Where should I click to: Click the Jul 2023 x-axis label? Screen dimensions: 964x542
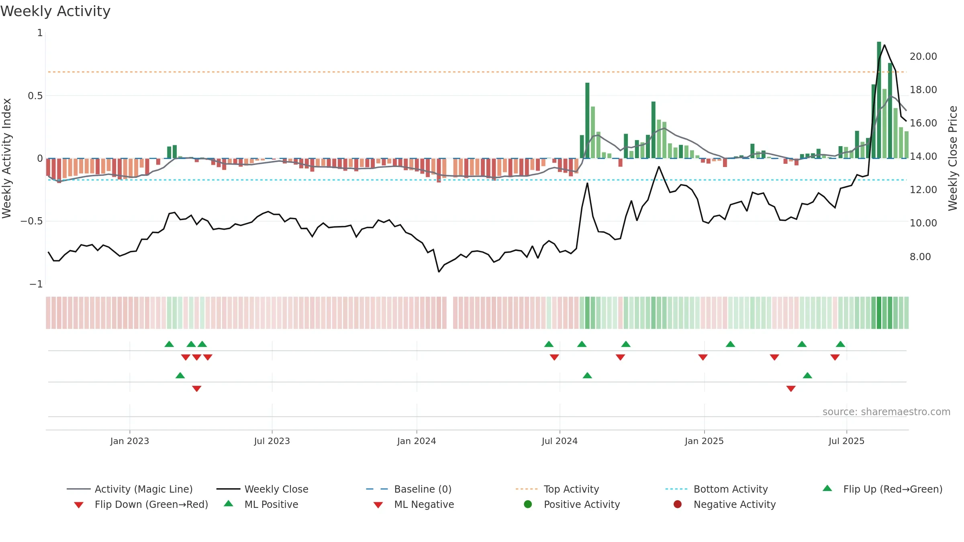coord(272,441)
